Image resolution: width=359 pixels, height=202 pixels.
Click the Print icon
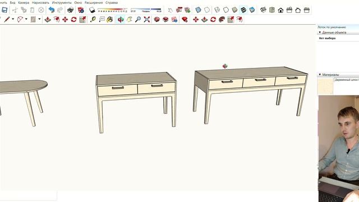click(71, 10)
